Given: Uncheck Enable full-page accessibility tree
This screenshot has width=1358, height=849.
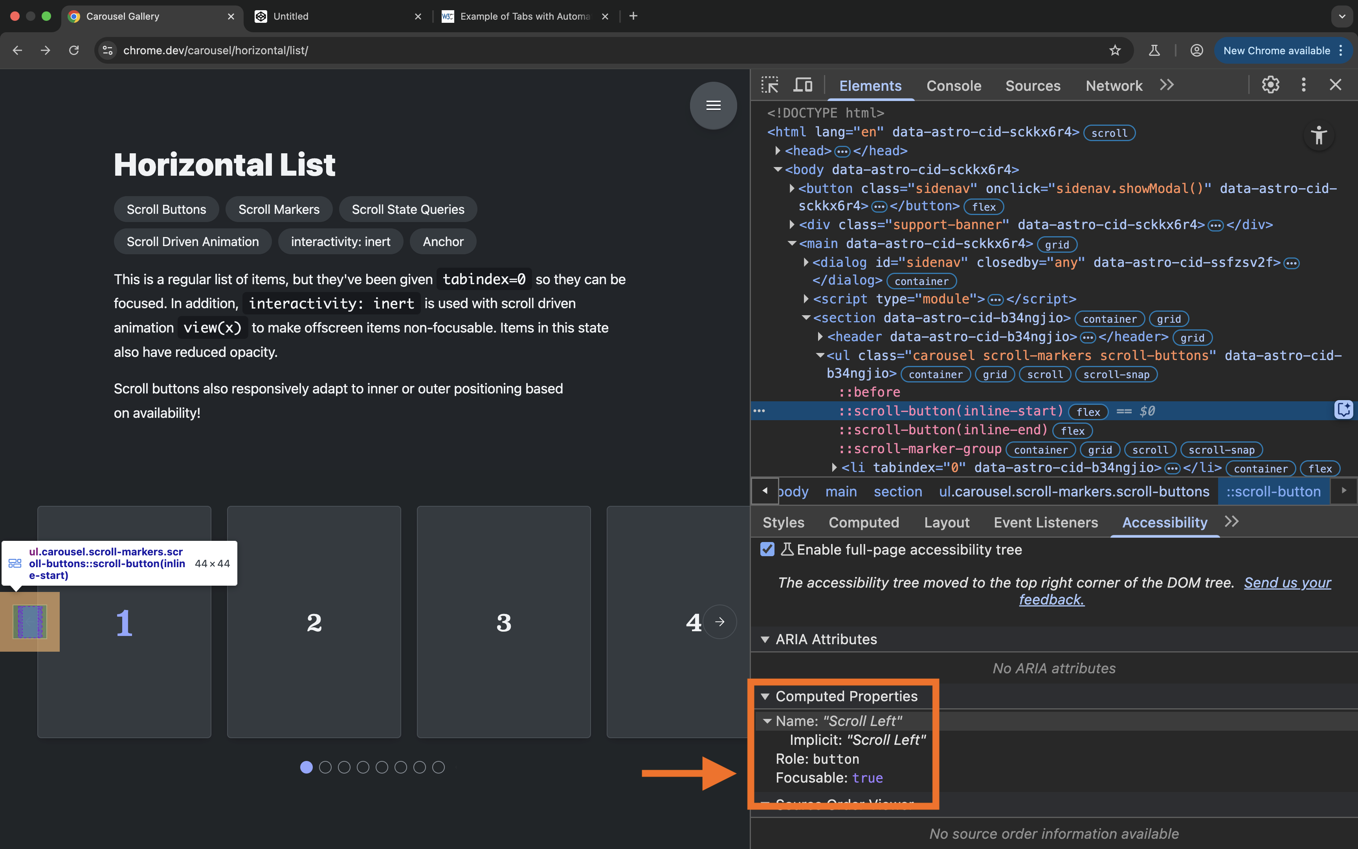Looking at the screenshot, I should coord(767,549).
